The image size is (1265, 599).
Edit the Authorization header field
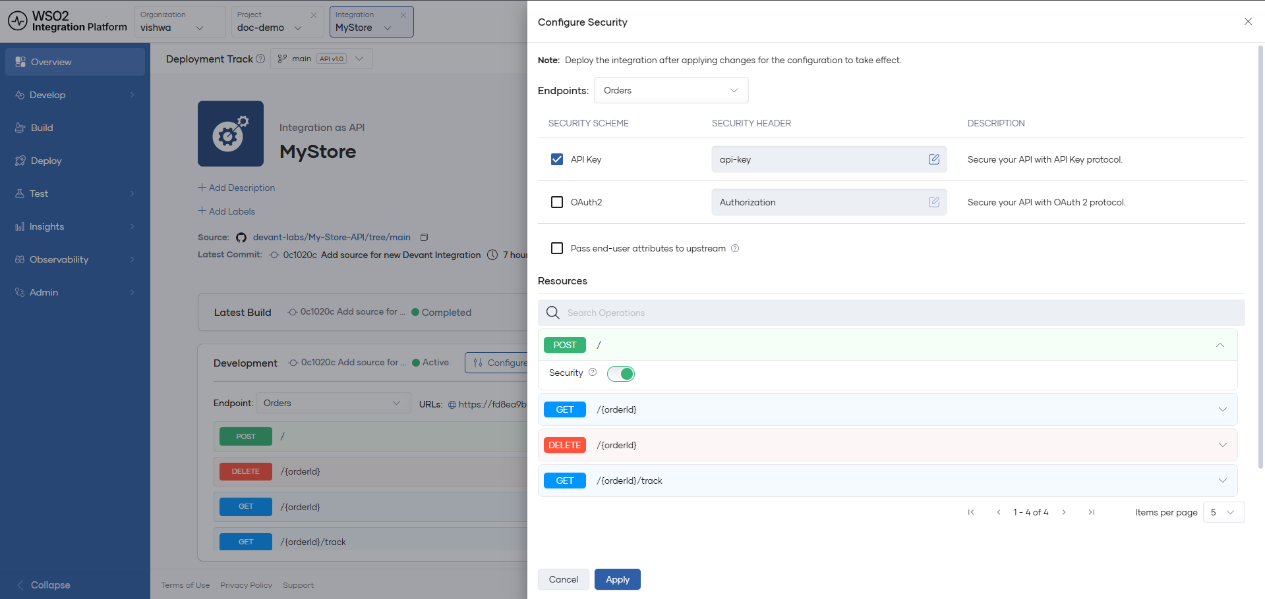click(933, 202)
